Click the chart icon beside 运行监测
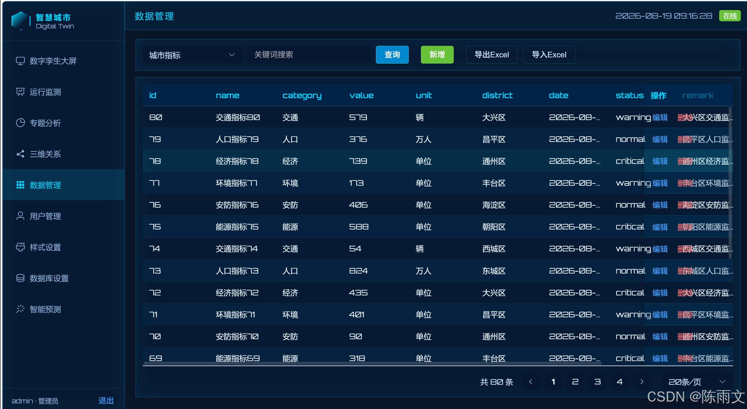This screenshot has height=409, width=747. [x=20, y=92]
